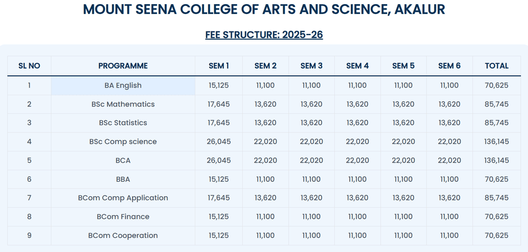Select the BCom Comp Application cell
This screenshot has width=528, height=252.
pos(123,198)
